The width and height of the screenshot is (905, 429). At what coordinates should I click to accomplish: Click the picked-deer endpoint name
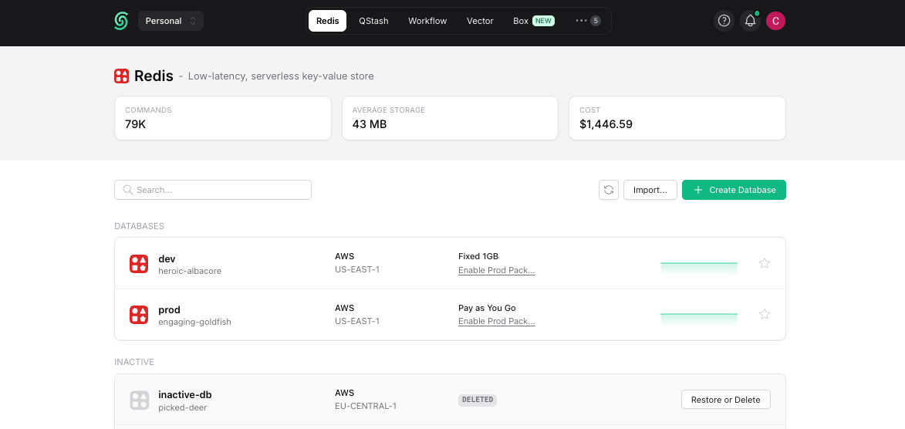[182, 407]
